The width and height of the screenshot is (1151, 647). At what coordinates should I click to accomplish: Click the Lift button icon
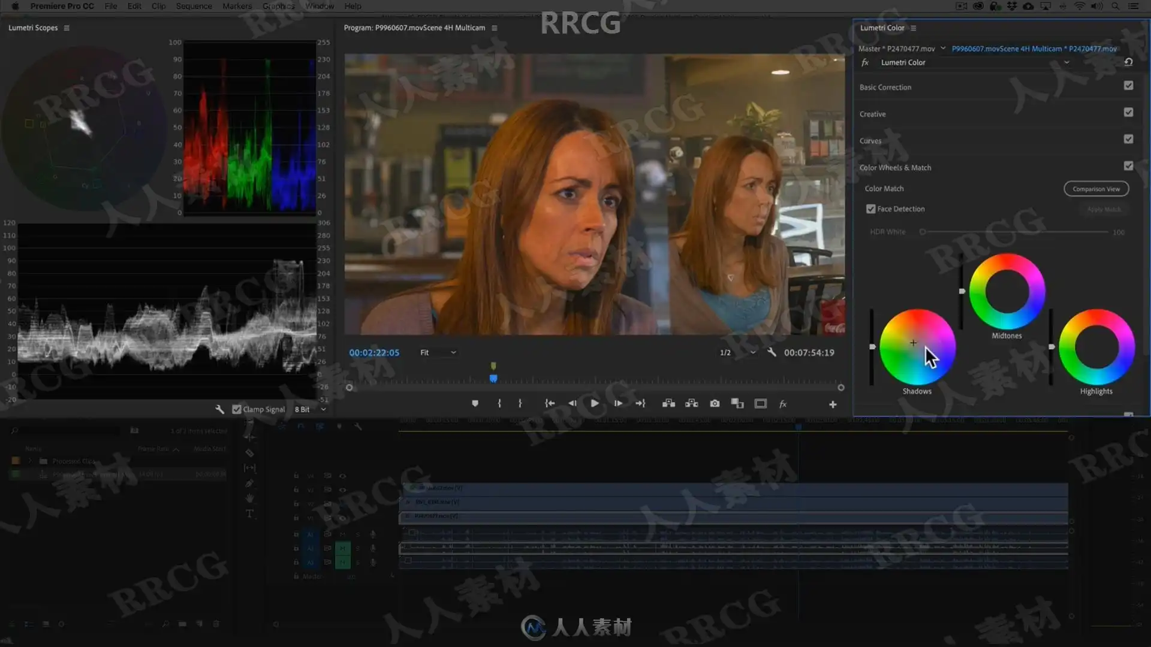click(668, 404)
